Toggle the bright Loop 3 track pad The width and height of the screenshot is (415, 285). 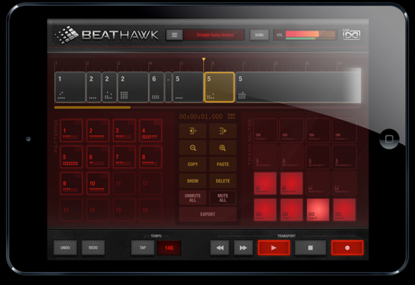(x=318, y=210)
